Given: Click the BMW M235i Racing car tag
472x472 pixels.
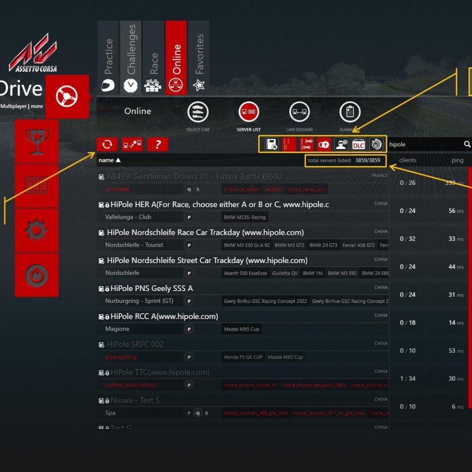Looking at the screenshot, I should [245, 217].
